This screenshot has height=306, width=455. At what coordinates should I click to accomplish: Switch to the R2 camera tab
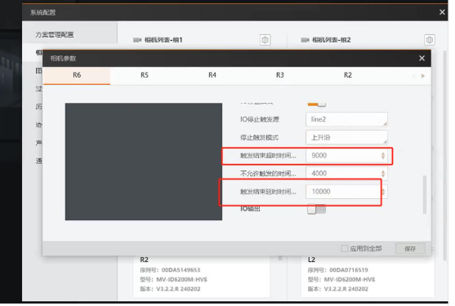[x=348, y=75]
